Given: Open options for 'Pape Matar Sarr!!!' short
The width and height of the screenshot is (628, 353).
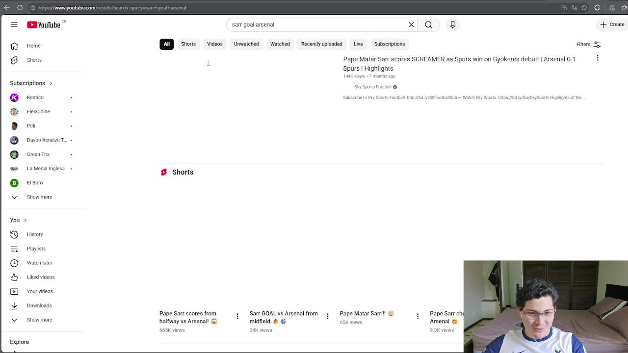Looking at the screenshot, I should [x=418, y=316].
